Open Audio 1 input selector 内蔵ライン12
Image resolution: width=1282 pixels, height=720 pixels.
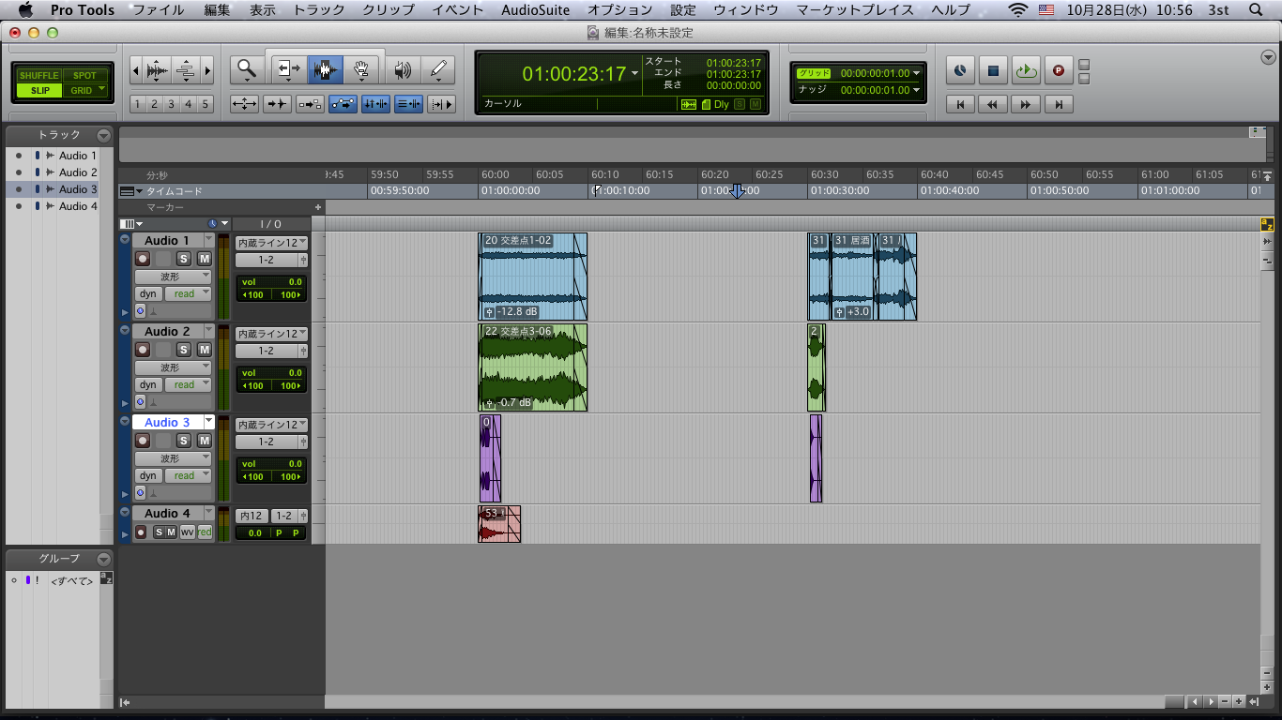pos(271,243)
